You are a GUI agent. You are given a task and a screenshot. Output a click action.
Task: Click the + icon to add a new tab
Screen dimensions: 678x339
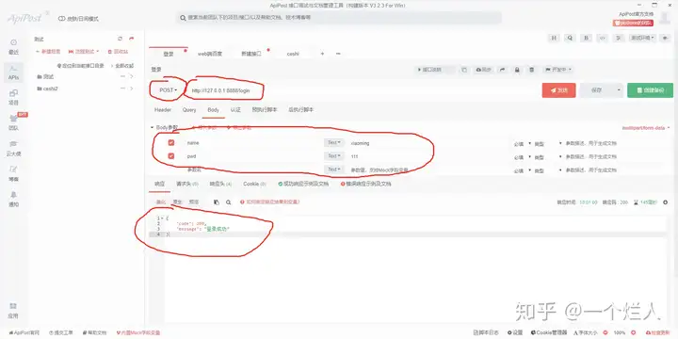coord(322,54)
